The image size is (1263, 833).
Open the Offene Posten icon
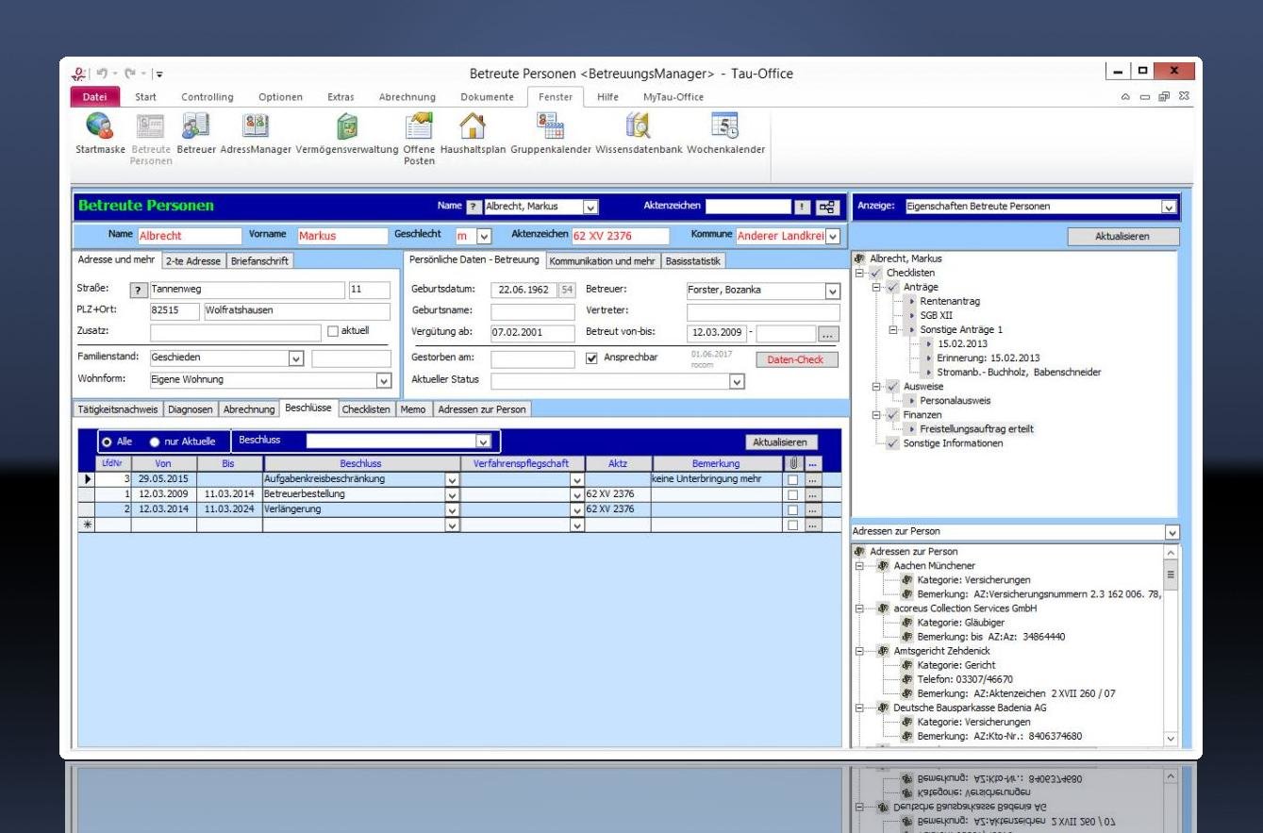pos(419,126)
